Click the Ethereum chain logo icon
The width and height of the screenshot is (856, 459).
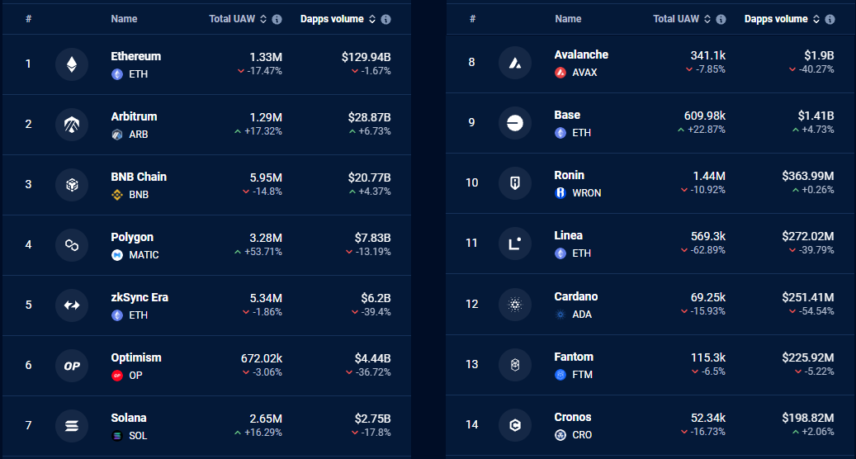coord(72,64)
